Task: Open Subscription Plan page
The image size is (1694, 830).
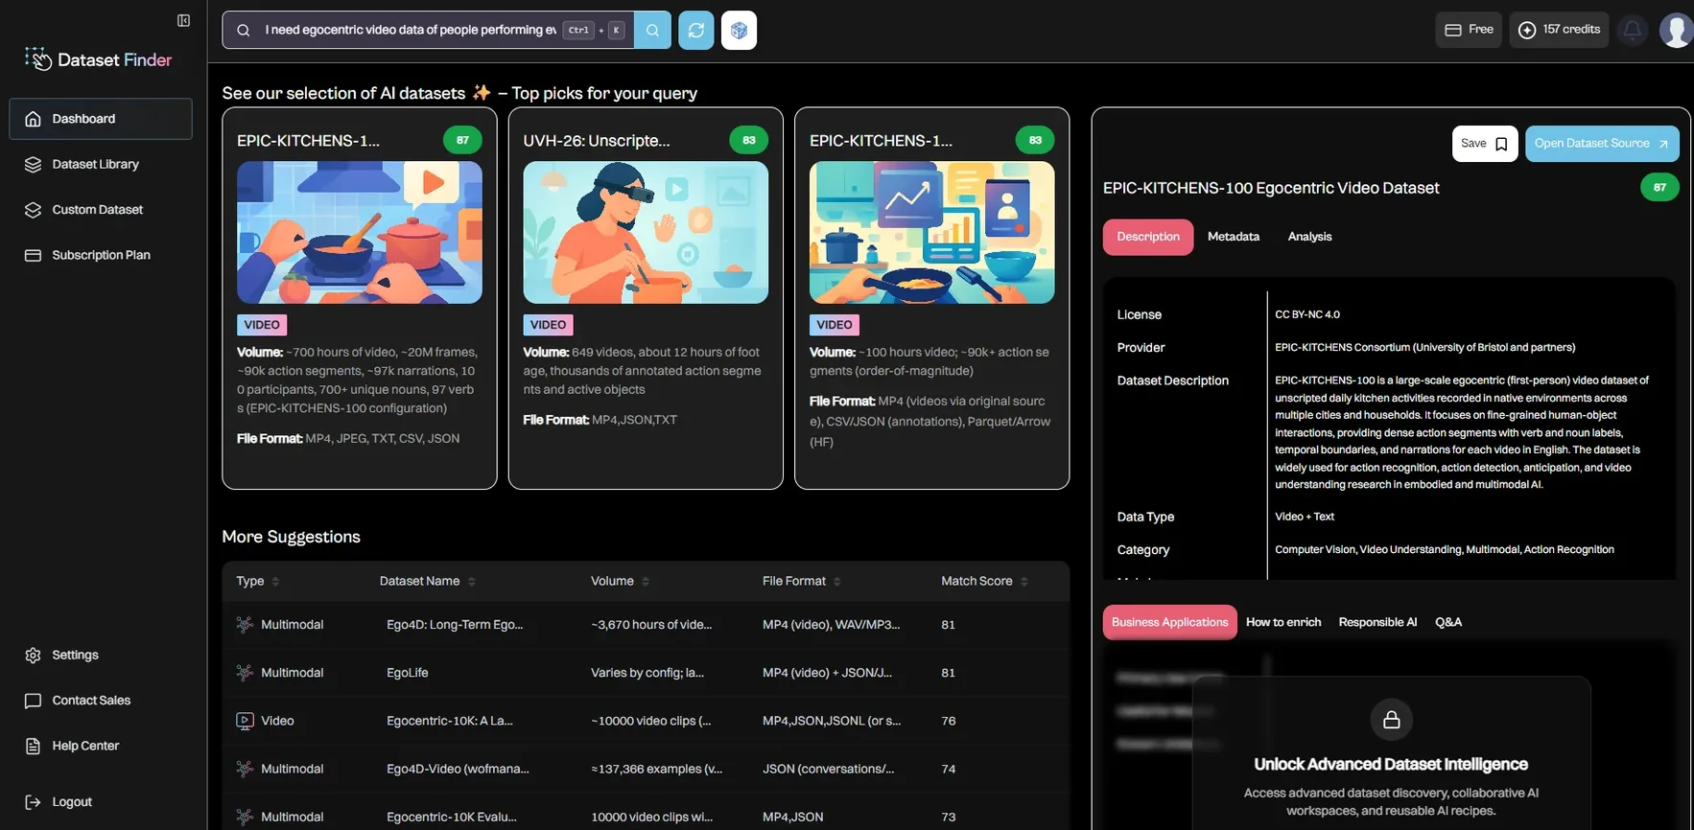Action: (x=101, y=255)
